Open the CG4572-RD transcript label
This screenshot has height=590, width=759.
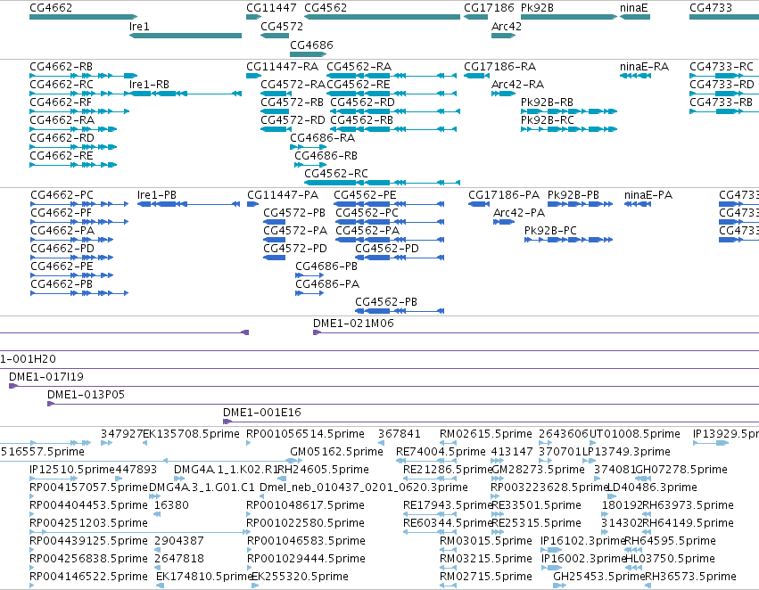tap(293, 120)
